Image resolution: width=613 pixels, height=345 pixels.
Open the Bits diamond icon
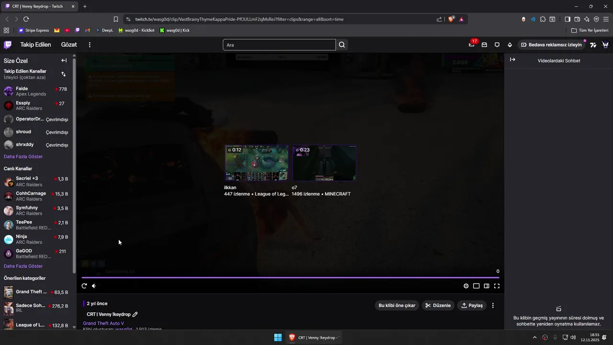point(510,45)
